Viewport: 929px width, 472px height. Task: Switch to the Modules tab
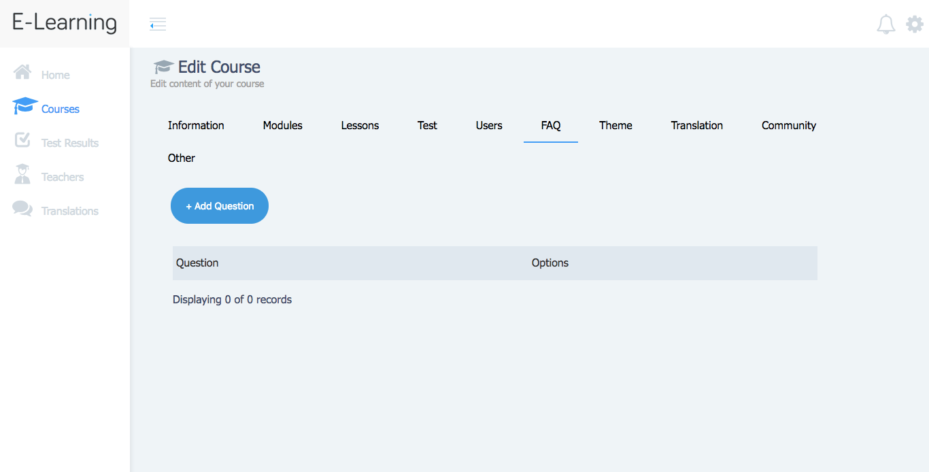283,125
